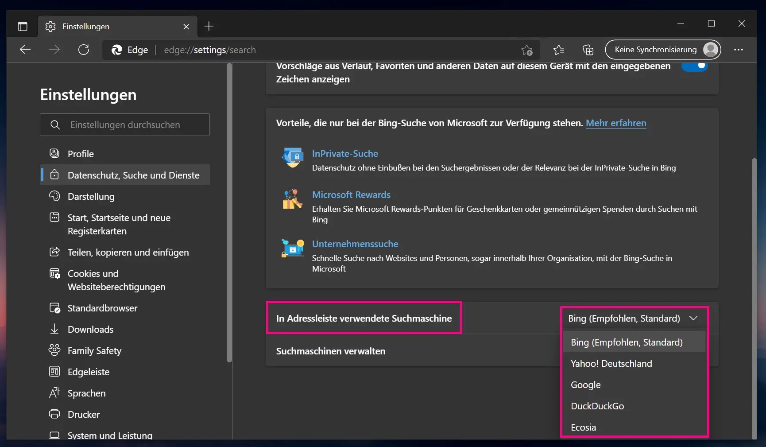Image resolution: width=766 pixels, height=447 pixels.
Task: Choose DuckDuckGo as the search engine
Action: (597, 406)
